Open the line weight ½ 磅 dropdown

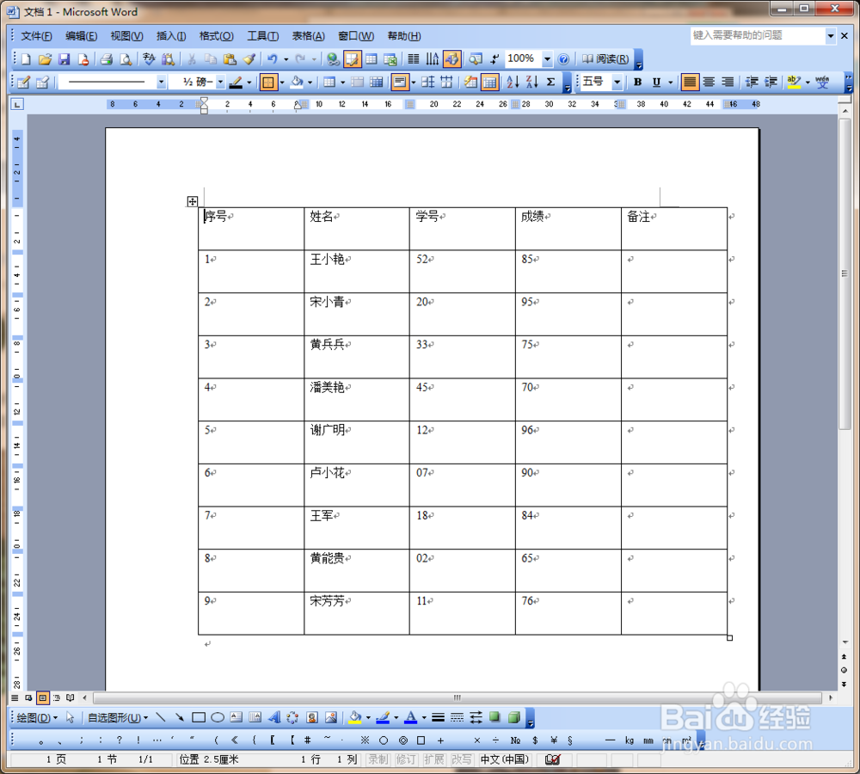(220, 83)
